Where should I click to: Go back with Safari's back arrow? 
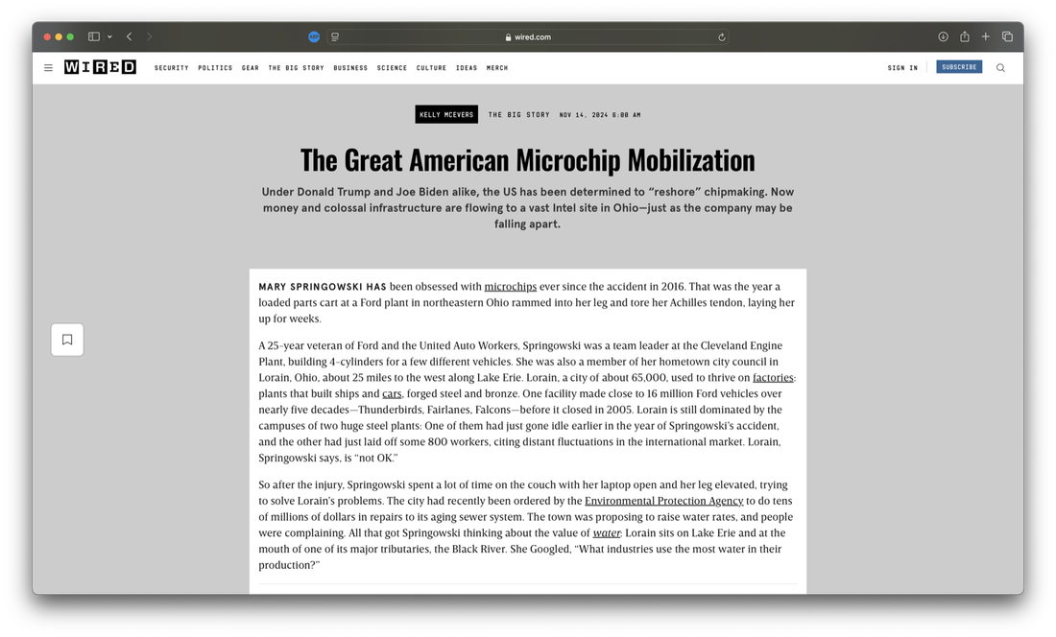[x=129, y=37]
